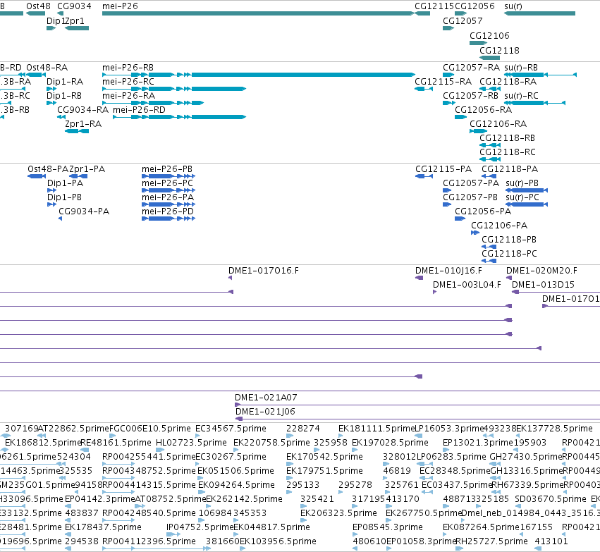Select the CG12115-RA transcript label

point(443,82)
